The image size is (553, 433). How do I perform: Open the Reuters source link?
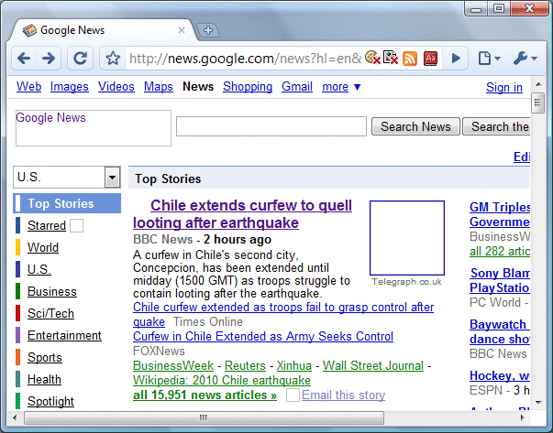[245, 366]
